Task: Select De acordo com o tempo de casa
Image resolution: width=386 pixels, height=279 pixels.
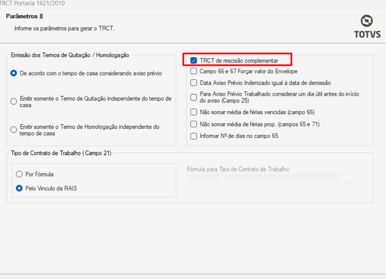Action: point(14,73)
